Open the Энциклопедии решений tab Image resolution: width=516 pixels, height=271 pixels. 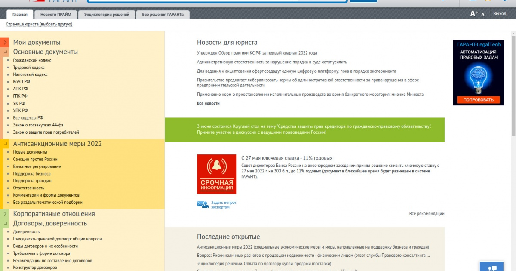point(107,15)
